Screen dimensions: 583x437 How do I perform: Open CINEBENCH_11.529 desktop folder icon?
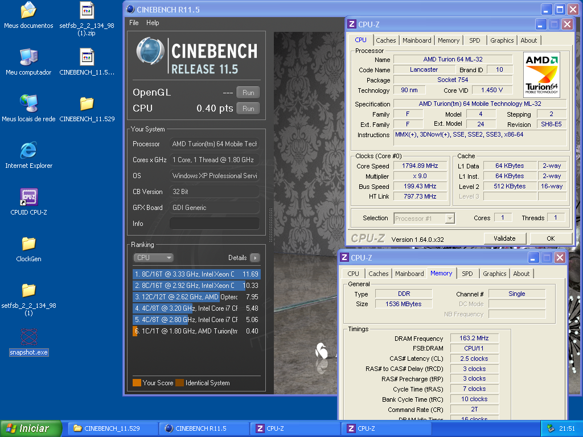(87, 104)
